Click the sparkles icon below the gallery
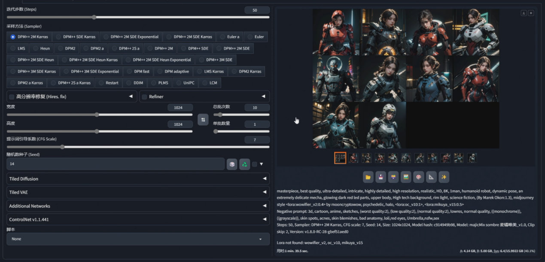The image size is (545, 262). click(x=444, y=177)
